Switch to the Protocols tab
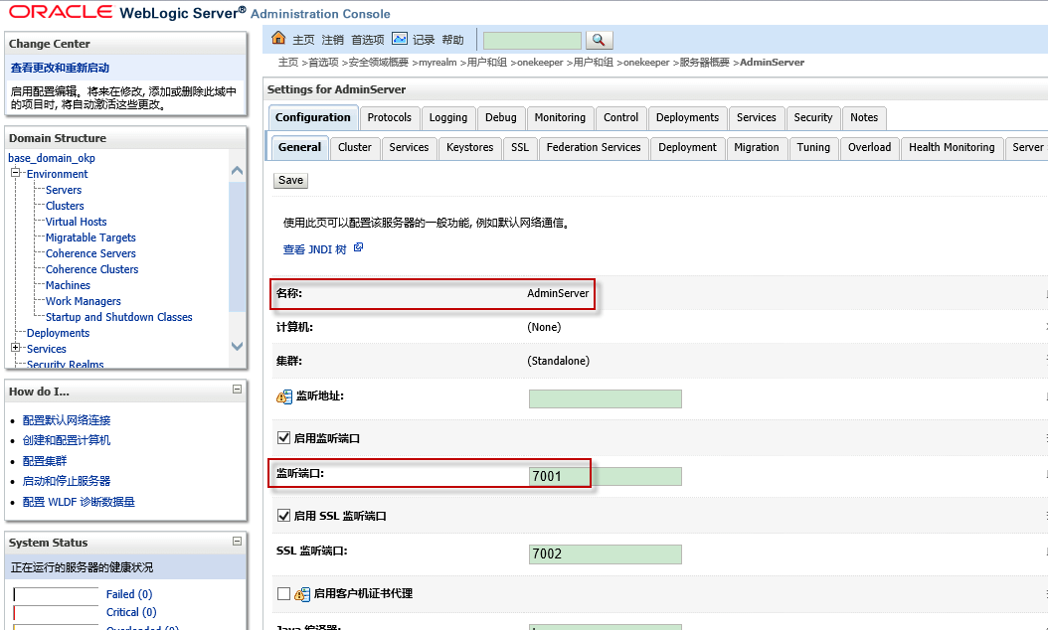The height and width of the screenshot is (630, 1048). [x=390, y=117]
